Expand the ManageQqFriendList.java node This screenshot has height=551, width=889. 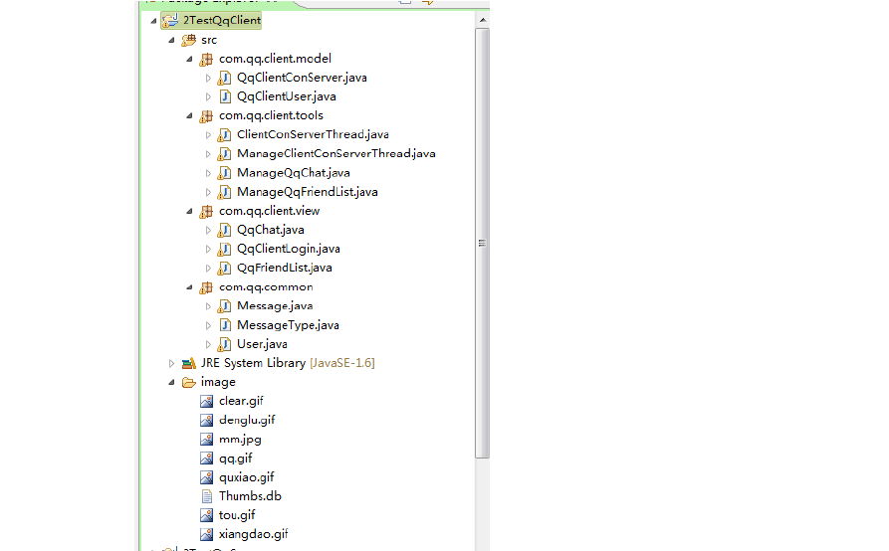tap(208, 192)
